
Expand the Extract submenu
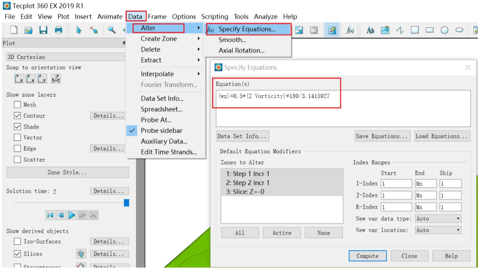165,60
